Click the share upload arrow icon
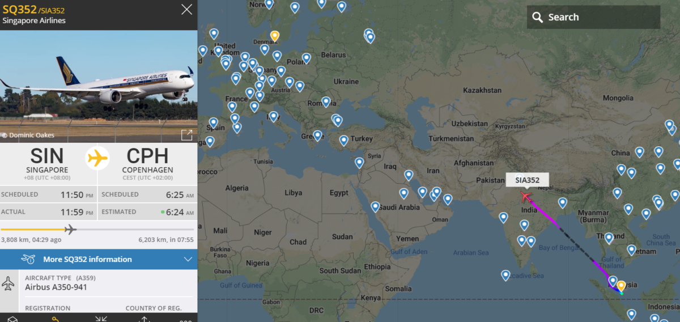 pyautogui.click(x=144, y=319)
